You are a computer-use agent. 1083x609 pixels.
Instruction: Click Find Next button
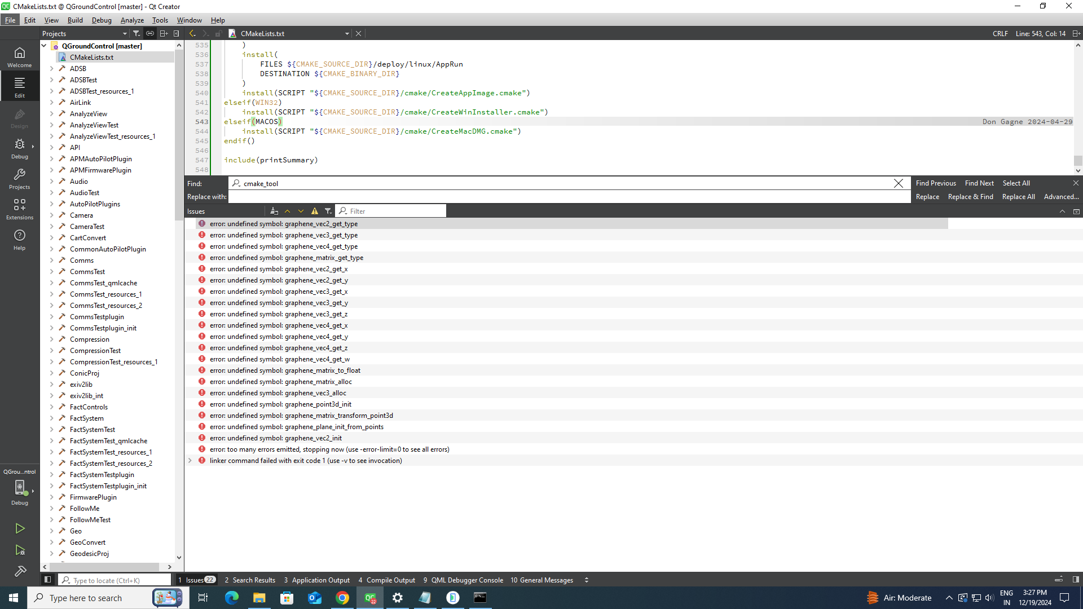pyautogui.click(x=979, y=183)
